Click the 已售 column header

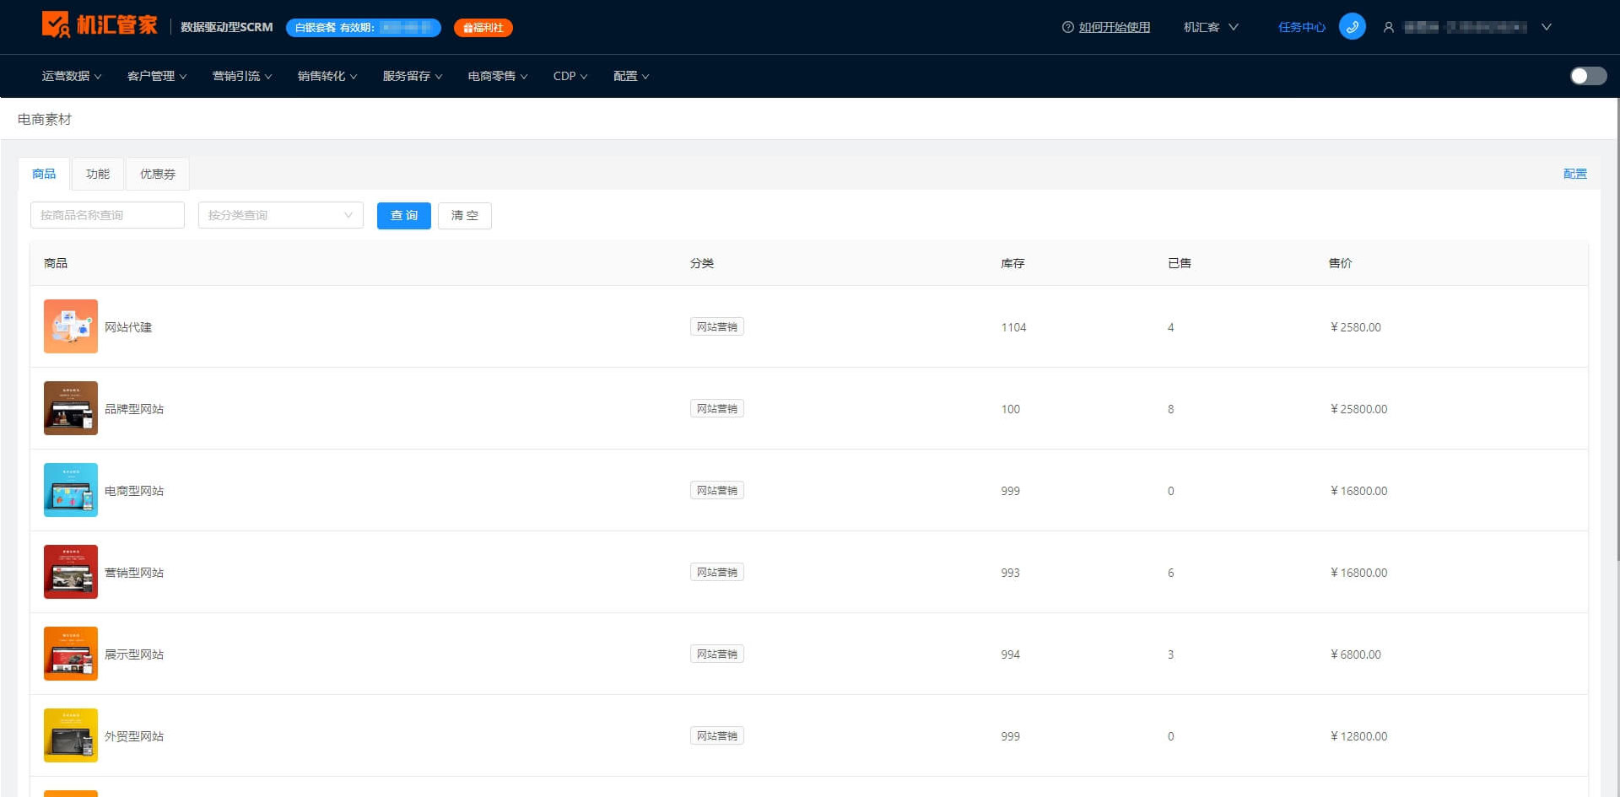1180,263
